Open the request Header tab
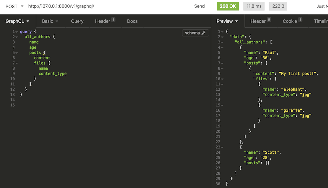This screenshot has height=188, width=328. coord(105,21)
